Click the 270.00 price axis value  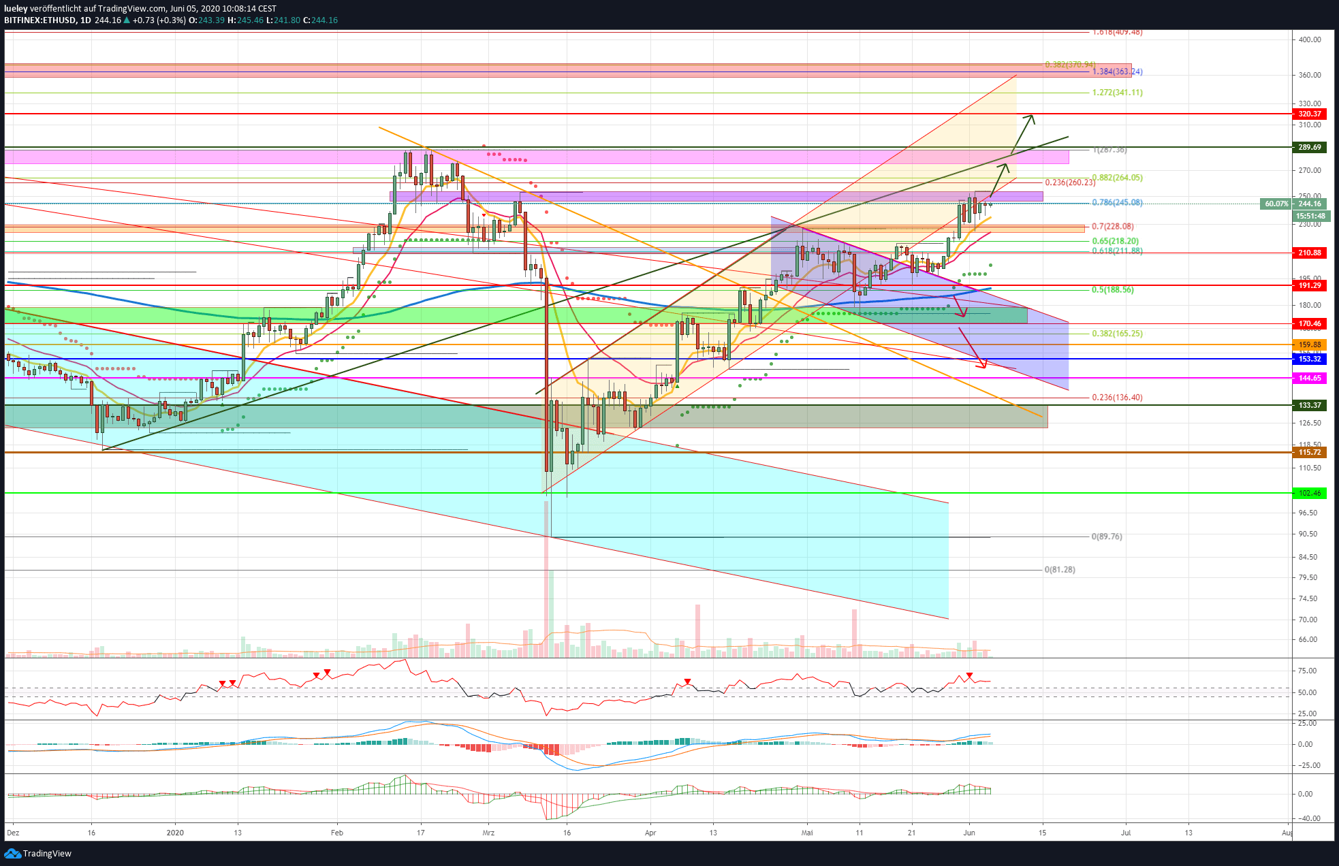[1310, 171]
